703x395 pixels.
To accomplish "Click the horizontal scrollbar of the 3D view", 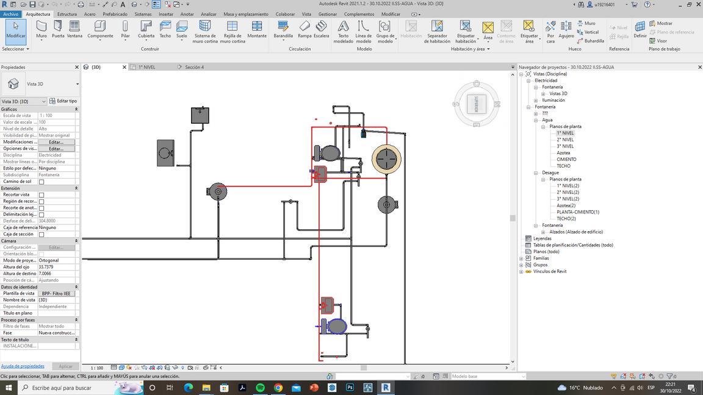I will pos(363,368).
